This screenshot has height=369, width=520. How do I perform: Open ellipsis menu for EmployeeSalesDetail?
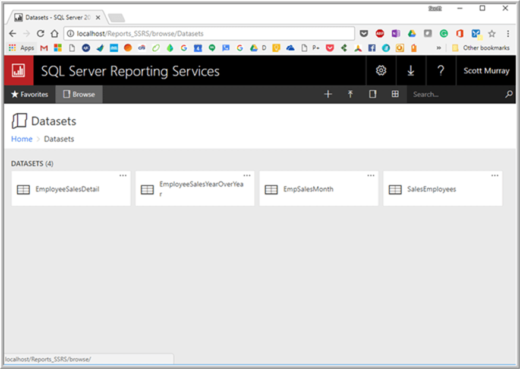(x=123, y=176)
